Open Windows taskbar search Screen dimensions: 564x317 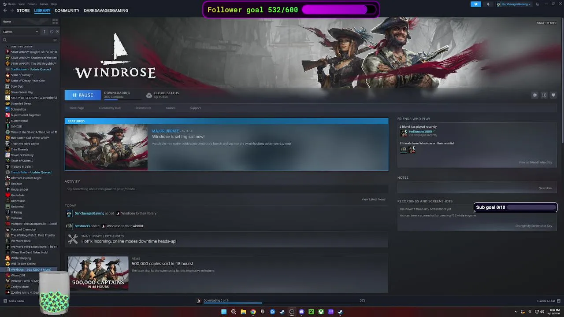coord(234,312)
